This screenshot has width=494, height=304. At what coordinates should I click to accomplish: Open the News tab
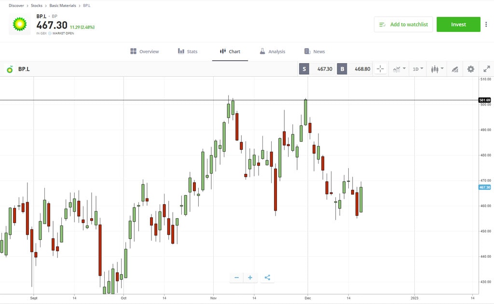point(315,51)
